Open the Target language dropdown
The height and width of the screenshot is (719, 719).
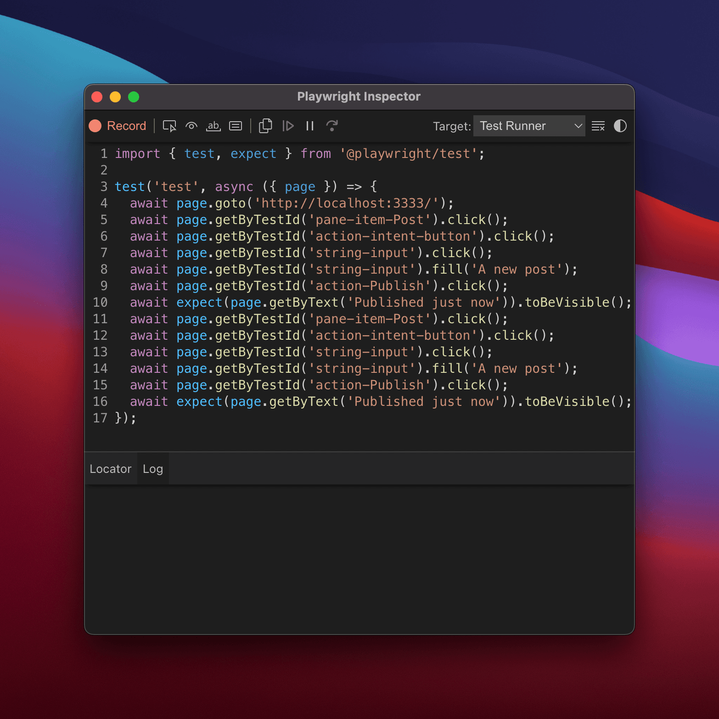[x=529, y=126]
